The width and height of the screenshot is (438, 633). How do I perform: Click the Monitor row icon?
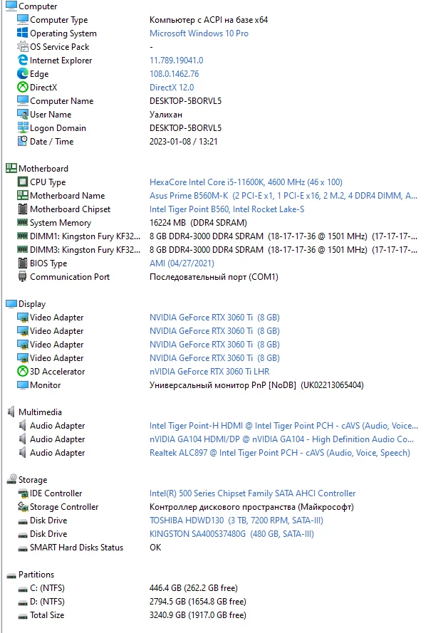point(23,384)
